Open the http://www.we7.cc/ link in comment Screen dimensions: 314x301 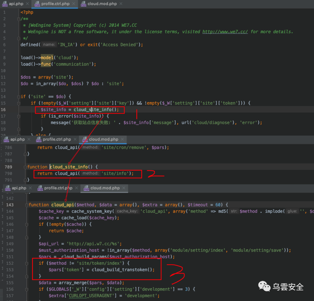click(225, 32)
